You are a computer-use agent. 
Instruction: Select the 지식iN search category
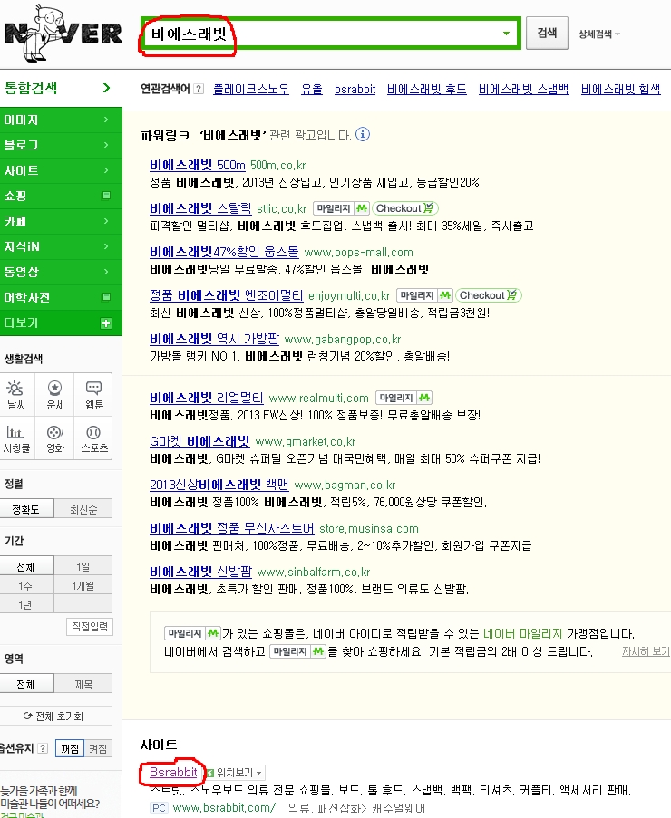click(x=61, y=246)
